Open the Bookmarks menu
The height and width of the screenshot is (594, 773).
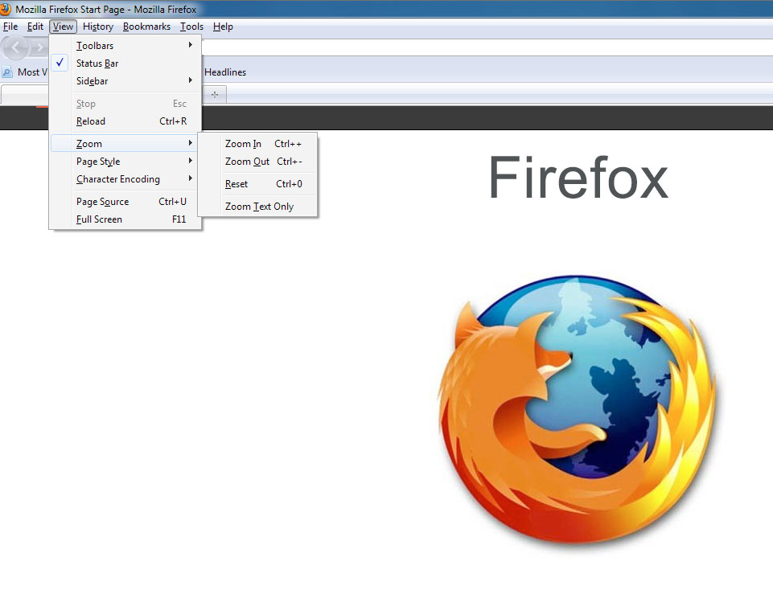pyautogui.click(x=147, y=27)
